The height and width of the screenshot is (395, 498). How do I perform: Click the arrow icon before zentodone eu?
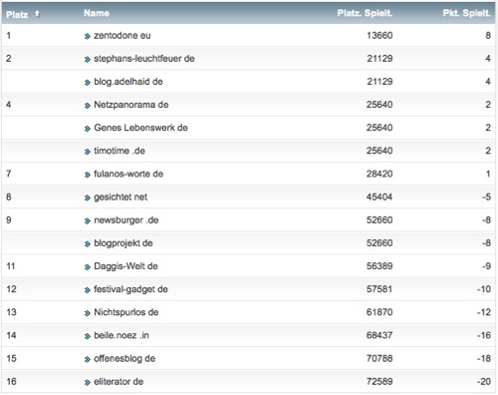tap(88, 37)
